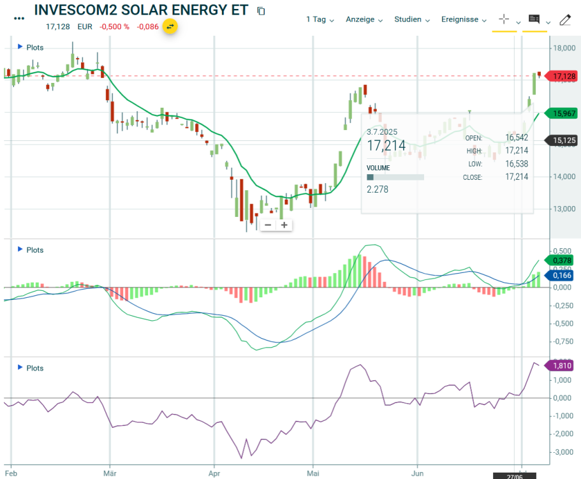Image resolution: width=581 pixels, height=479 pixels.
Task: Click the green 0,378 MACD value tag
Action: pos(559,260)
